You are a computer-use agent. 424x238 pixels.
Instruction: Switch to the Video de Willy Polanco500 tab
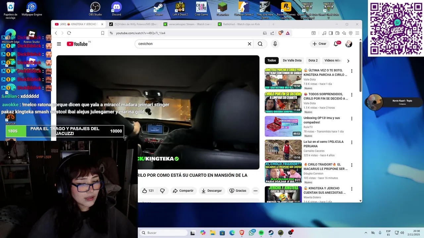pyautogui.click(x=133, y=24)
